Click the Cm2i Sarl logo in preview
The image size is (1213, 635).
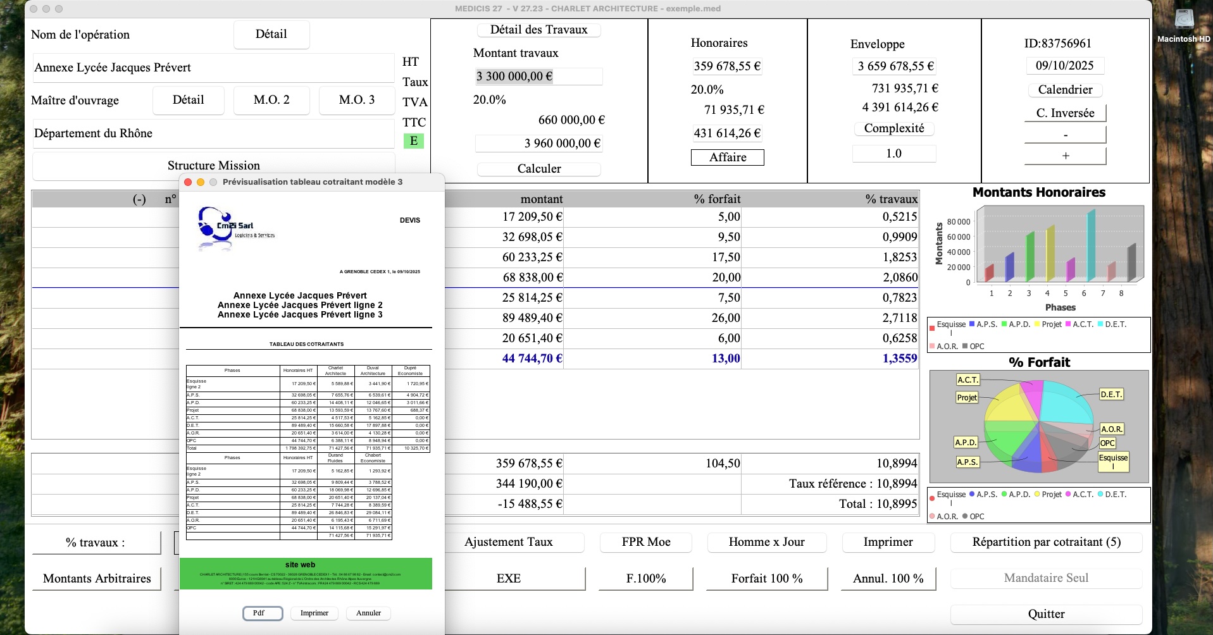[x=235, y=229]
